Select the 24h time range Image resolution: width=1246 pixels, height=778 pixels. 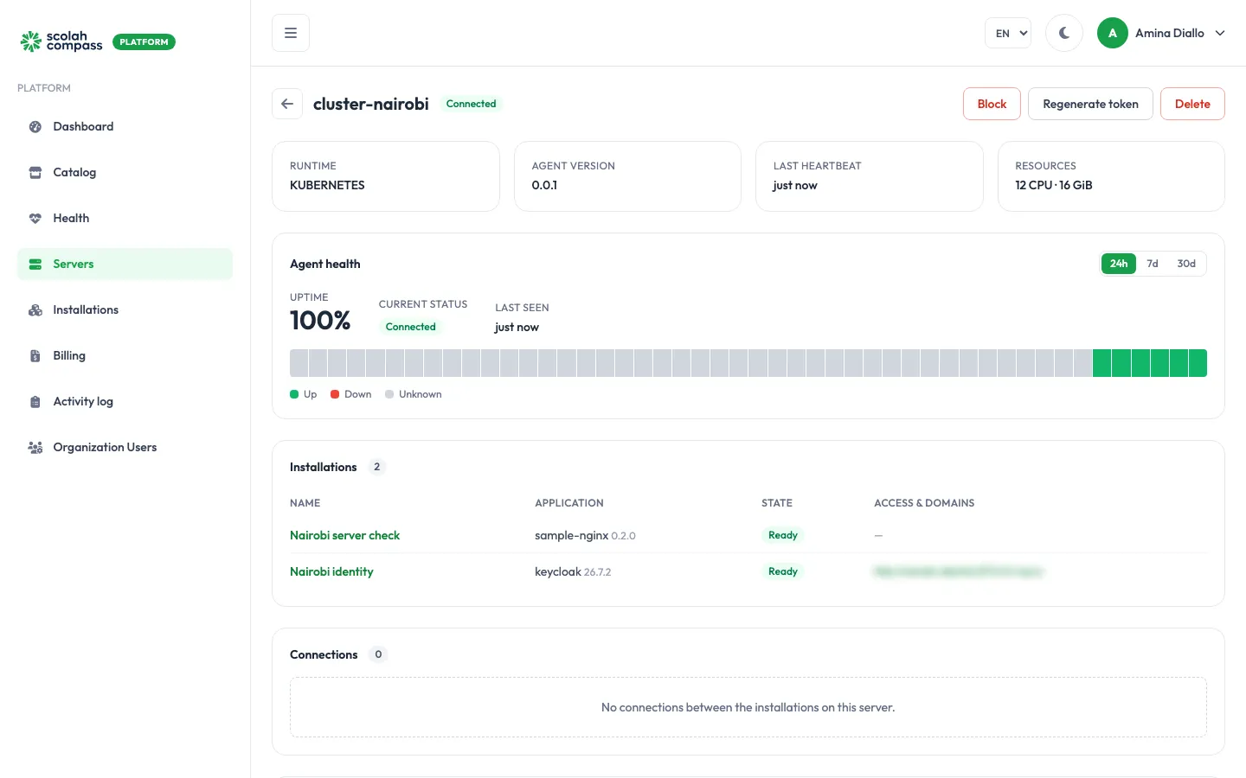pyautogui.click(x=1119, y=264)
